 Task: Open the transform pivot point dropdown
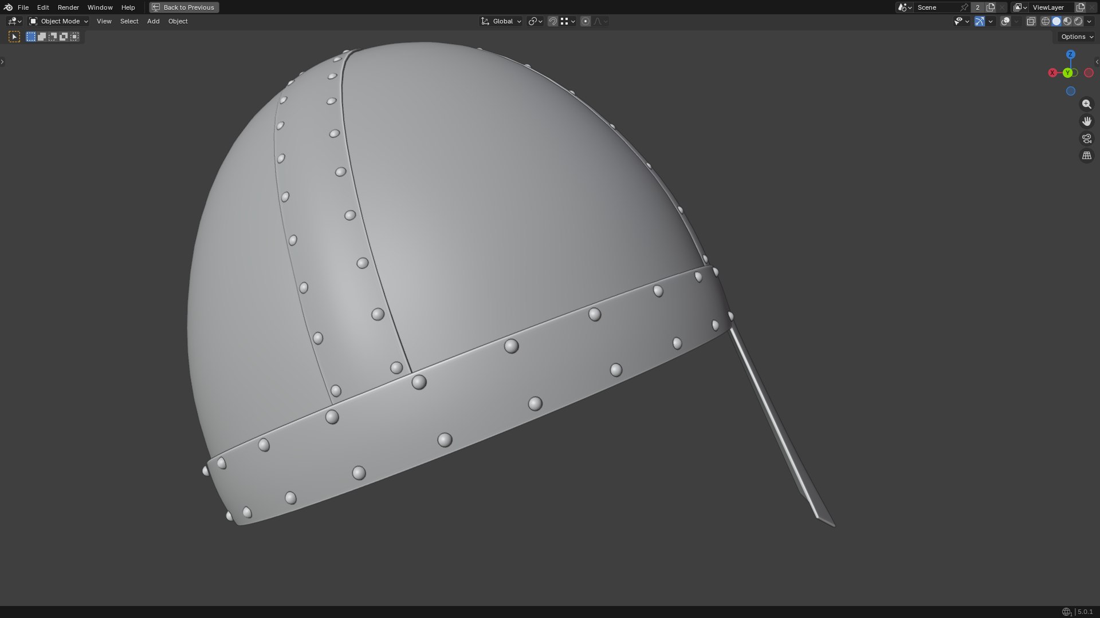[x=535, y=21]
